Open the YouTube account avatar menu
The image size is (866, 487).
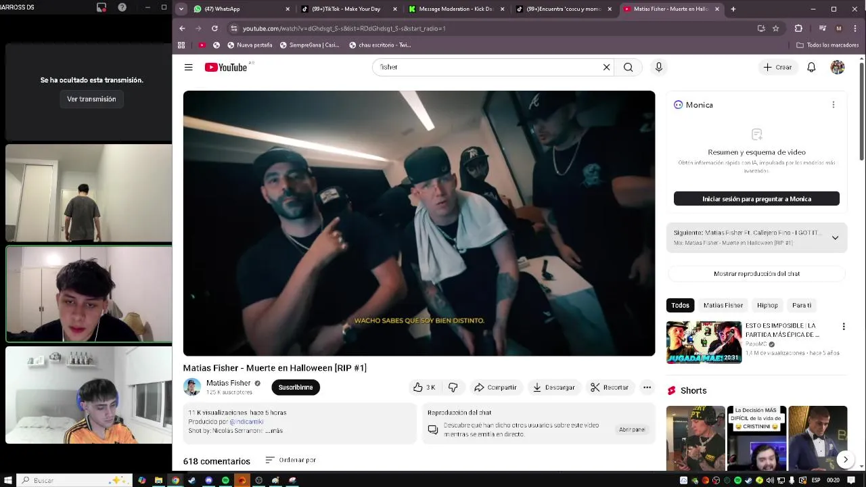838,67
